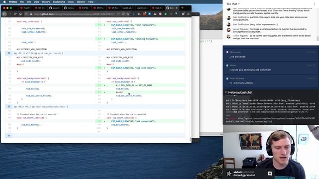Viewport: 319px width, 179px height.
Task: Click added line logging "usb init done"
Action: [140, 68]
